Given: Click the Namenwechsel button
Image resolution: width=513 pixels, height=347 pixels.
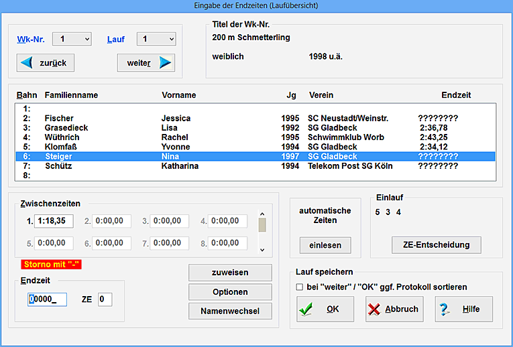Looking at the screenshot, I should (230, 311).
